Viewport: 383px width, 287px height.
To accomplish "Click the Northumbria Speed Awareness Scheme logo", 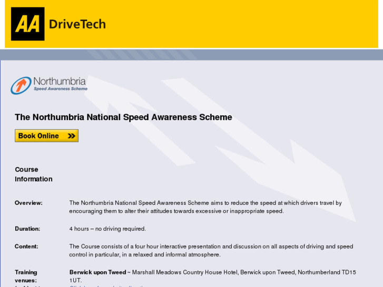I will click(49, 85).
